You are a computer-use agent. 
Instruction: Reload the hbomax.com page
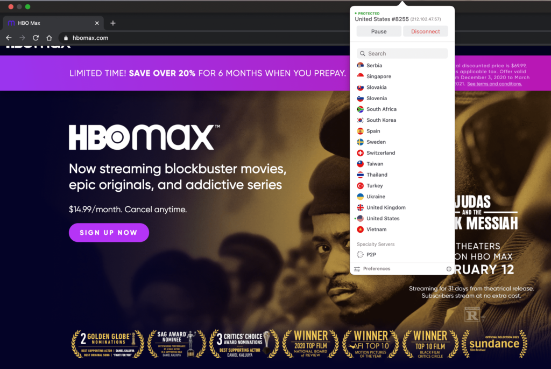tap(36, 38)
